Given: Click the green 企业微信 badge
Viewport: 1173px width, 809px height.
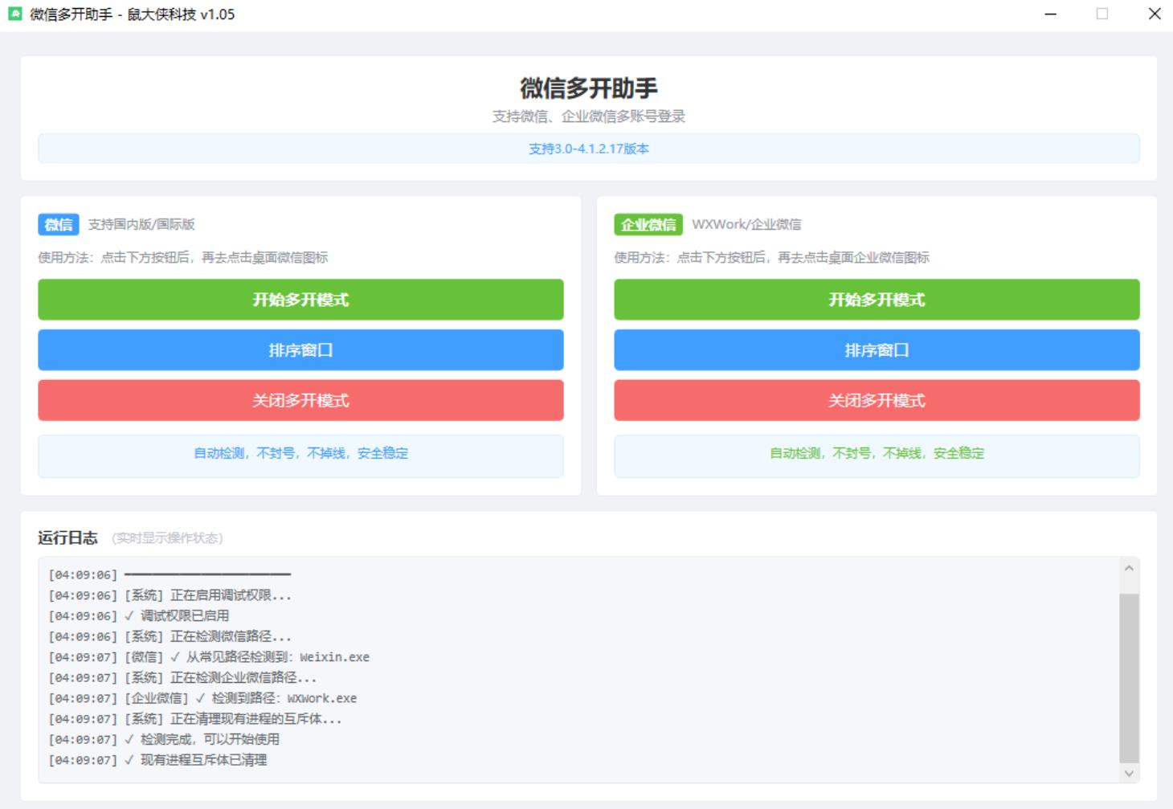Looking at the screenshot, I should click(648, 225).
